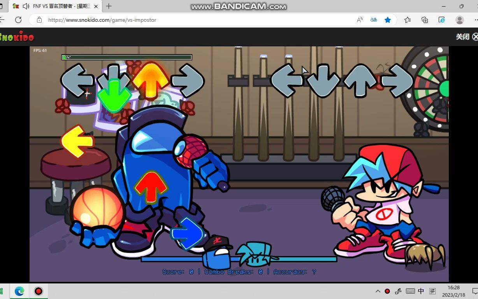Click the song progress bar at top

point(127,57)
